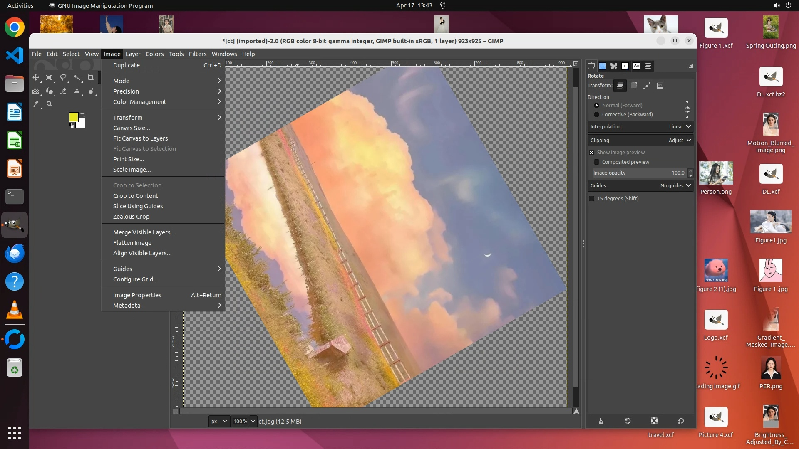Toggle Show image preview checkbox
The width and height of the screenshot is (799, 449).
coord(592,153)
